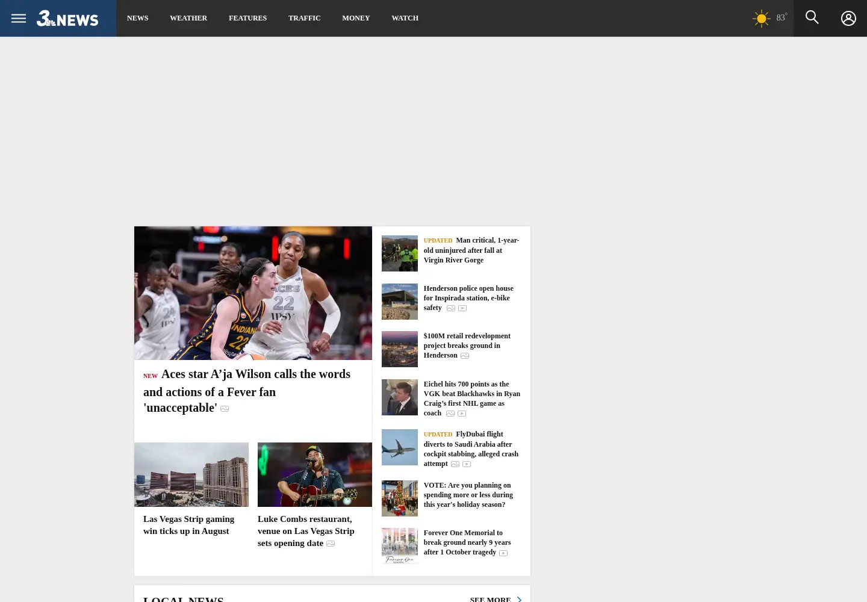
Task: Click the See More chevron arrow
Action: click(x=520, y=599)
